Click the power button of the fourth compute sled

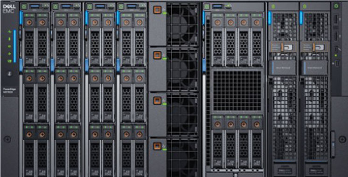click(121, 7)
